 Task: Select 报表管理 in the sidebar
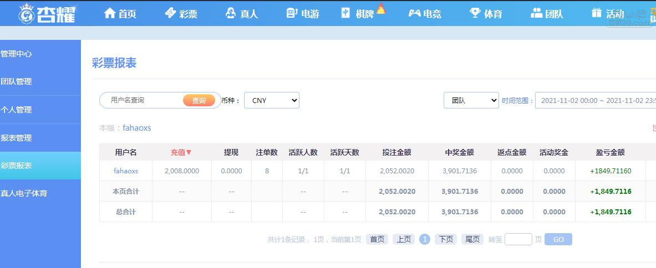(40, 138)
